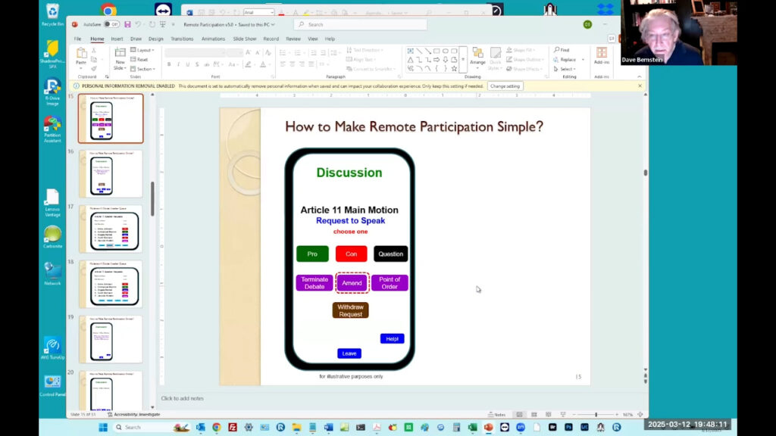
Task: Click Accessibility: Investigate in status bar
Action: pyautogui.click(x=134, y=414)
